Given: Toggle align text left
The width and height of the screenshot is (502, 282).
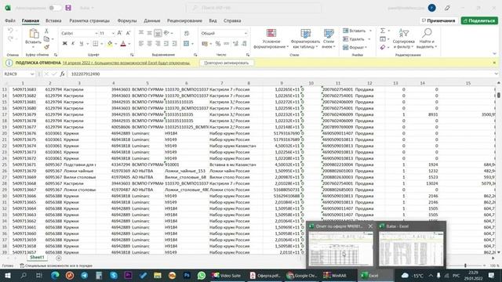Looking at the screenshot, I should [141, 44].
